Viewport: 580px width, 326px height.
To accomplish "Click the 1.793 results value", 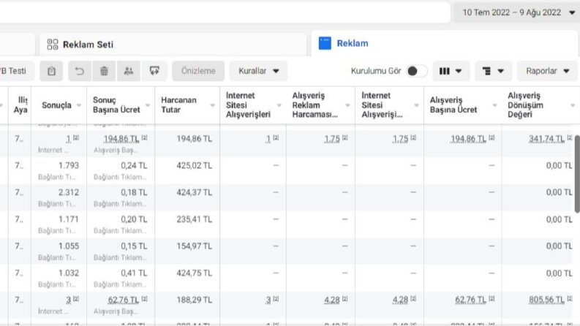I will click(69, 166).
